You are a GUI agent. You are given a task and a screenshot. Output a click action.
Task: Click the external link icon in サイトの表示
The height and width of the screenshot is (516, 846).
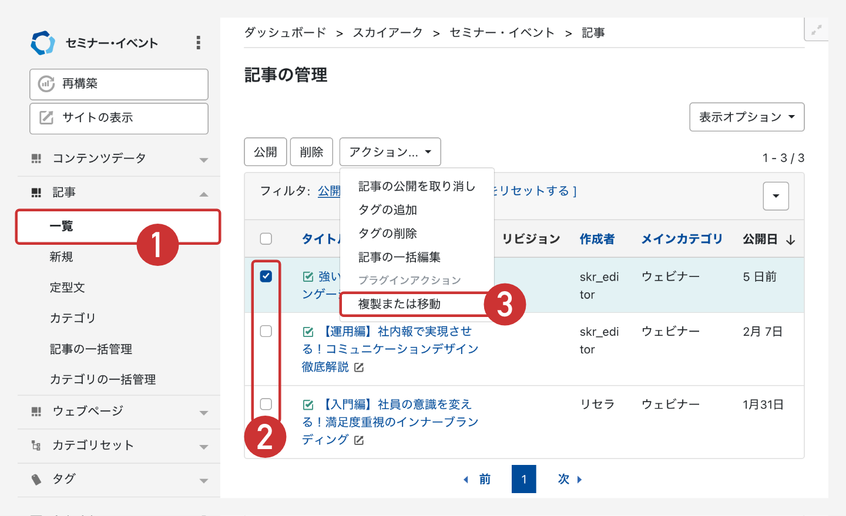pos(46,117)
